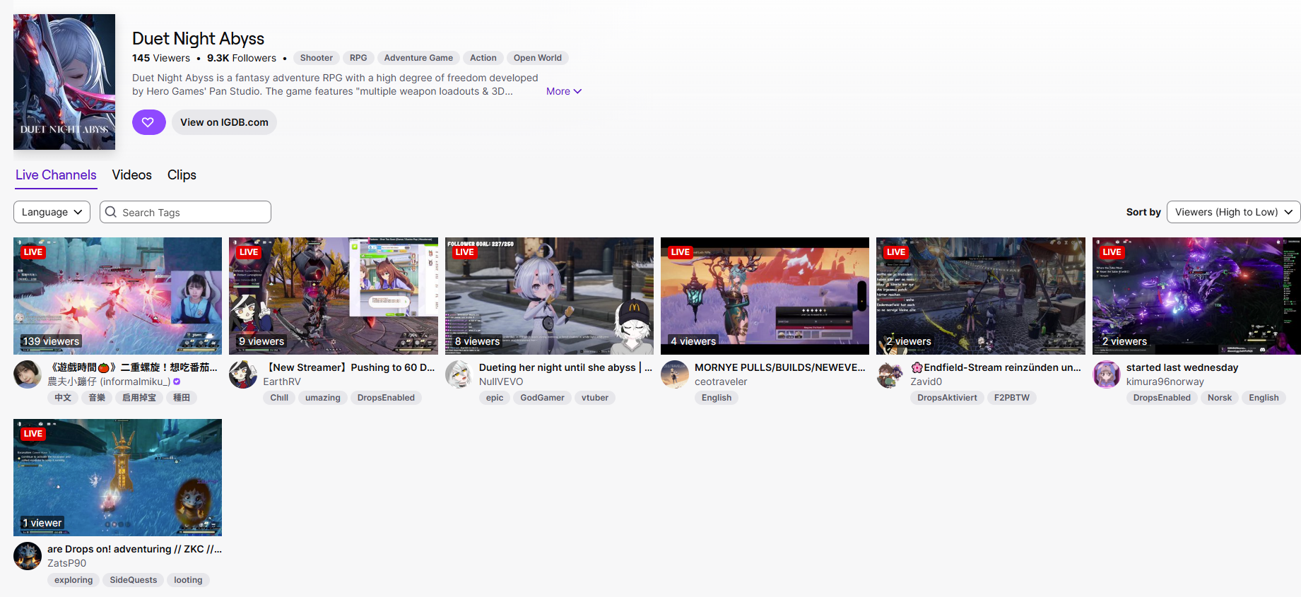Click verified badge next to informalmiku_
The width and height of the screenshot is (1301, 597).
click(x=177, y=382)
